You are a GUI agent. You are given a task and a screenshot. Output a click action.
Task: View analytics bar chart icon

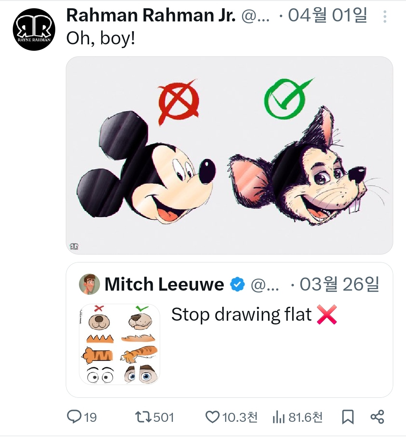(x=278, y=417)
